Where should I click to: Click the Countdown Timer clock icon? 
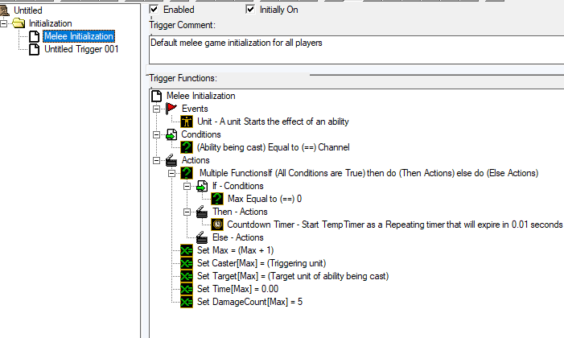(217, 225)
